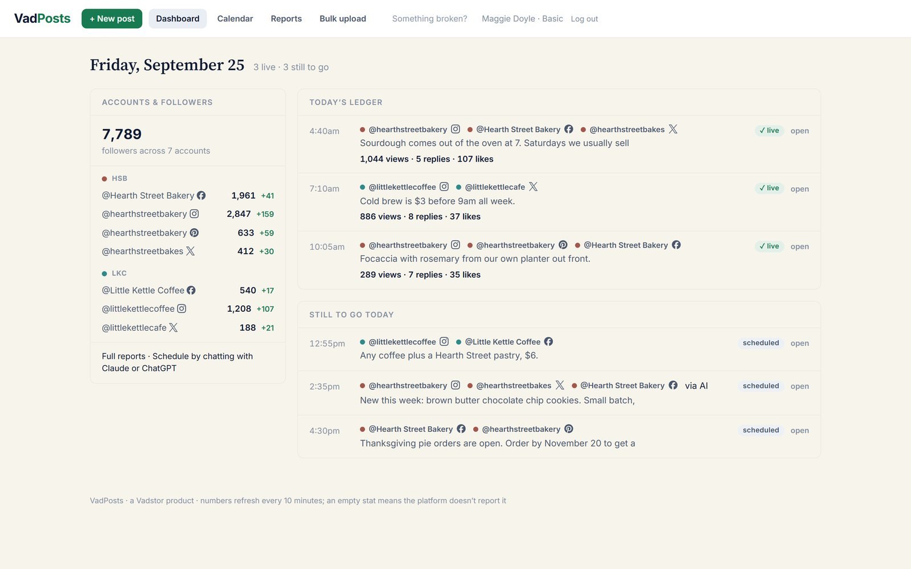Click the @littlekettlecafe account row name

(134, 328)
